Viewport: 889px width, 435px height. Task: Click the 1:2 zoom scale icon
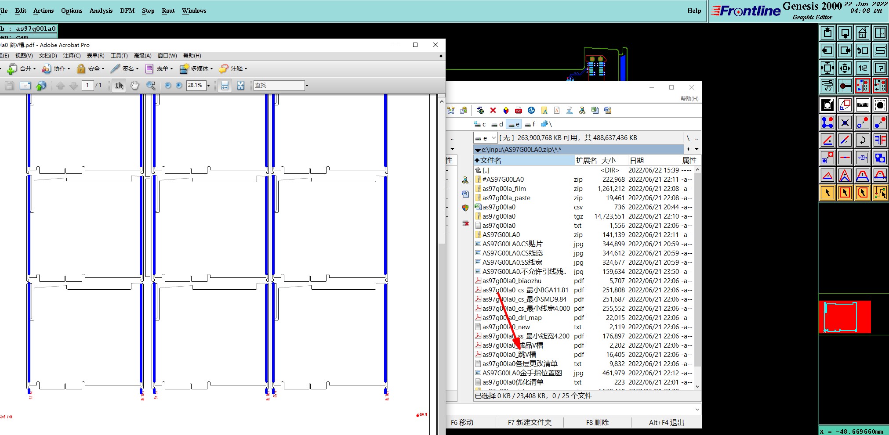(x=862, y=68)
